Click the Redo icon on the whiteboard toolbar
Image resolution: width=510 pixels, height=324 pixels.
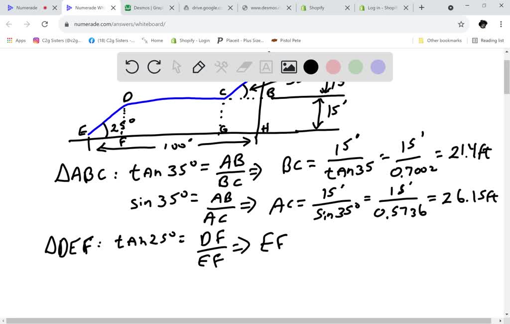[x=154, y=67]
